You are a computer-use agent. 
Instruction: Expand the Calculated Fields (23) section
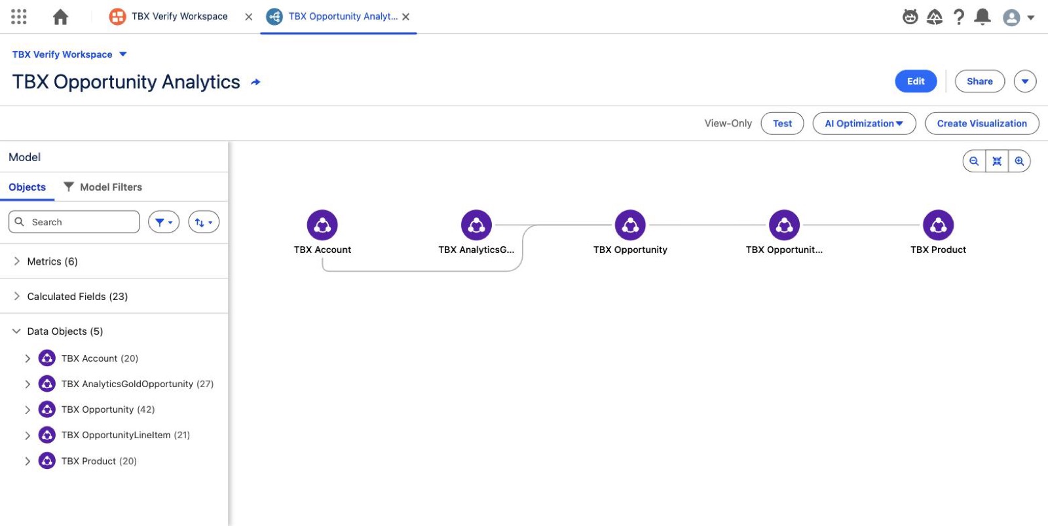click(17, 296)
